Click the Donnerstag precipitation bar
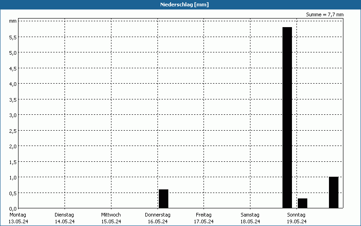The width and height of the screenshot is (361, 226). click(163, 199)
